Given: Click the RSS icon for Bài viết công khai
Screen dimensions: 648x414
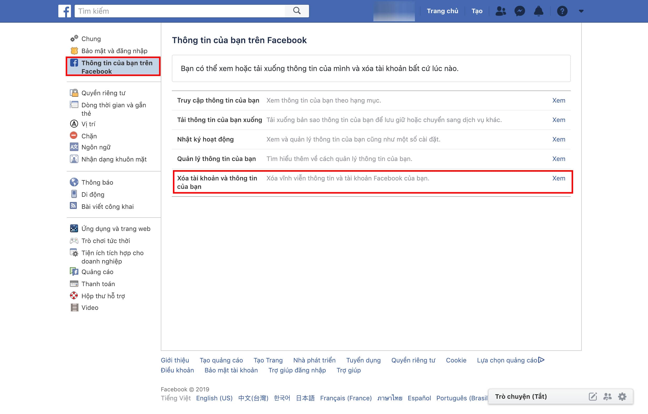Looking at the screenshot, I should (x=74, y=206).
